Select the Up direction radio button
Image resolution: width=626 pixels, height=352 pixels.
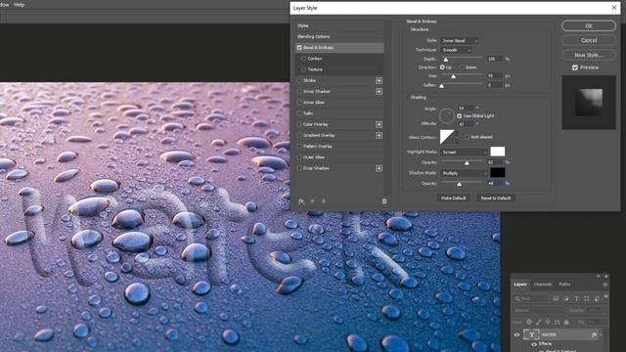click(442, 67)
